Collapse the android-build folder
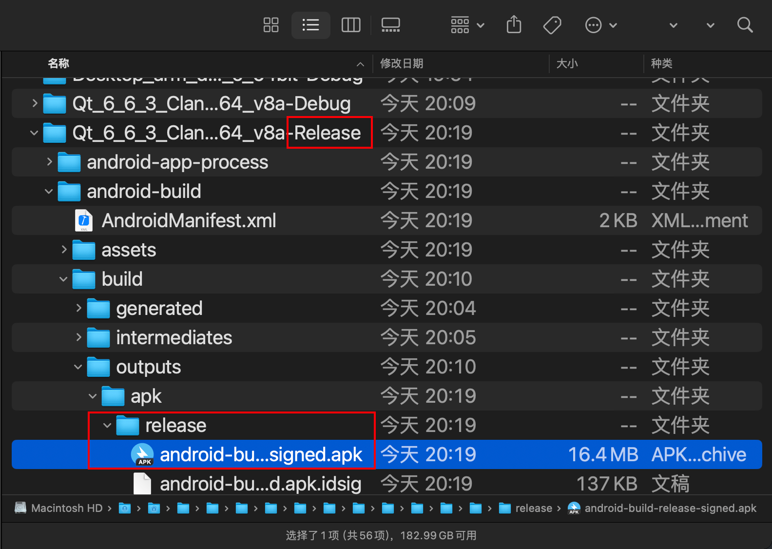The image size is (772, 549). point(49,192)
